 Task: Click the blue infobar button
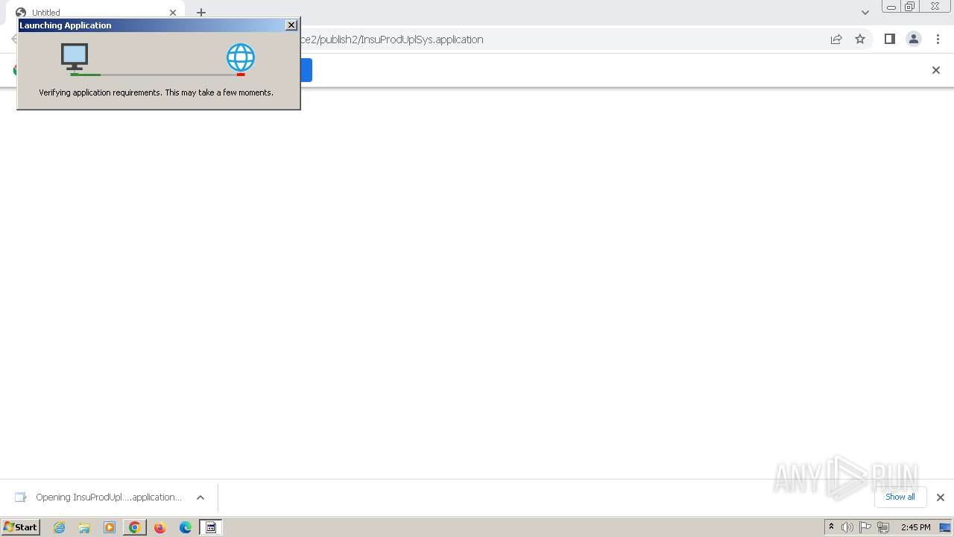click(x=306, y=70)
